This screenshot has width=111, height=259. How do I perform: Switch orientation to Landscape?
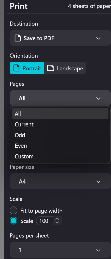coord(65,68)
